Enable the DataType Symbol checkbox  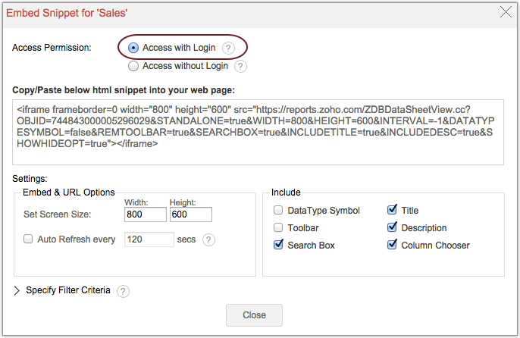pos(279,211)
